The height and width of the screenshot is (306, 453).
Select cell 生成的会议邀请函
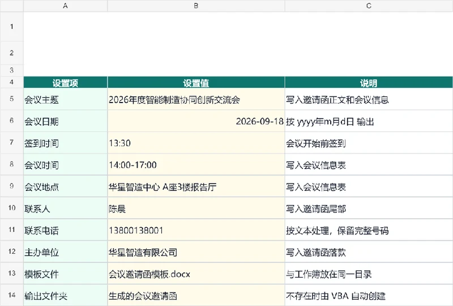coord(196,295)
